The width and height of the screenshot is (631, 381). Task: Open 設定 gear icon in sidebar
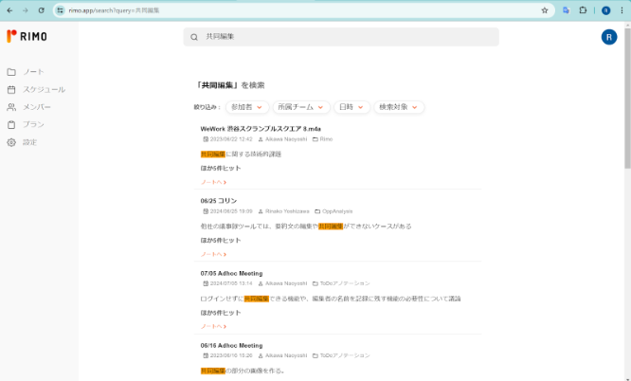coord(11,142)
